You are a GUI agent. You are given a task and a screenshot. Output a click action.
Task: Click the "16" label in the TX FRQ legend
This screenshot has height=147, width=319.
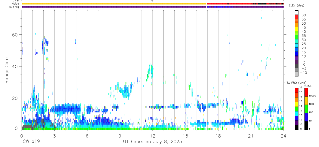[x=301, y=97]
